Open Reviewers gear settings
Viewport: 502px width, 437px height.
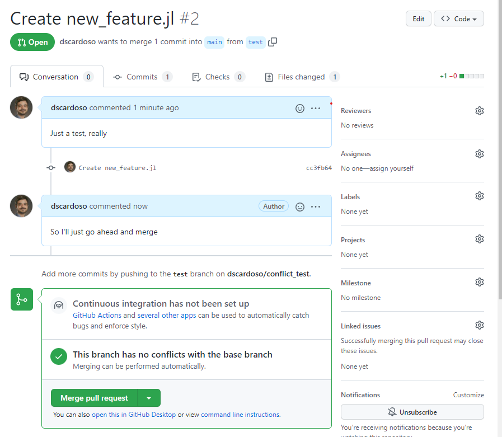click(479, 111)
